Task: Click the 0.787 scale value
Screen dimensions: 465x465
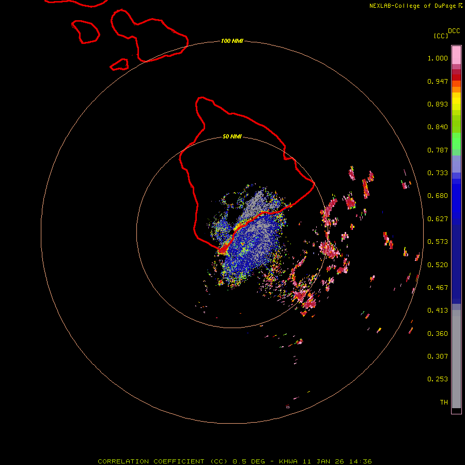Action: (x=438, y=150)
